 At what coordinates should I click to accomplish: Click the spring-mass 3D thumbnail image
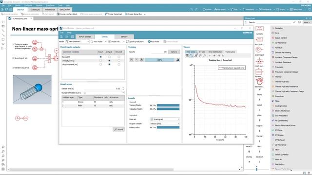(32, 89)
